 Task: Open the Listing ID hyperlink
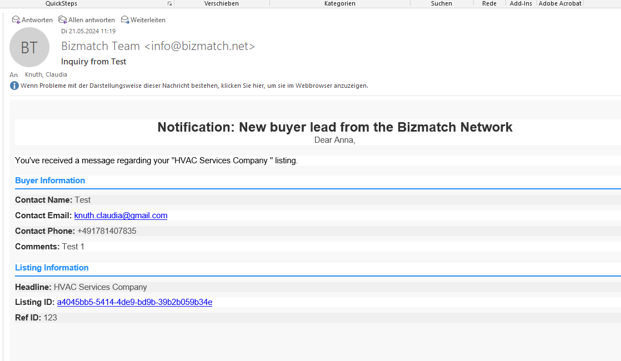tap(134, 302)
